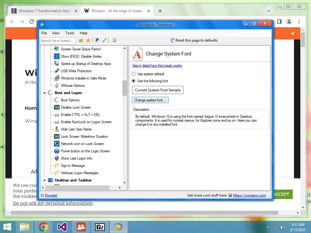Click the Speed up Startup icon
The height and width of the screenshot is (233, 311).
[57, 63]
